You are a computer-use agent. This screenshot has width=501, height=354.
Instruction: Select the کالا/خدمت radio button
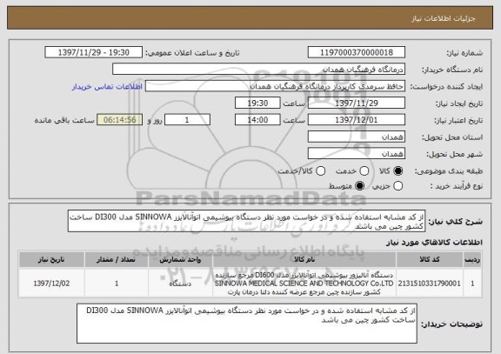pos(320,171)
